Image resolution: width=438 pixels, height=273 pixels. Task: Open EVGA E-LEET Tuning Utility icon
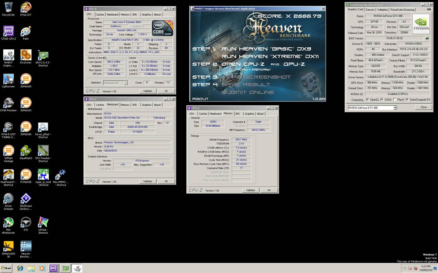tap(8, 130)
